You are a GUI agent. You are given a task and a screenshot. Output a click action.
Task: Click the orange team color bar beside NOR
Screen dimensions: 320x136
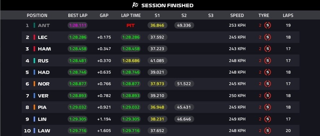[34, 84]
